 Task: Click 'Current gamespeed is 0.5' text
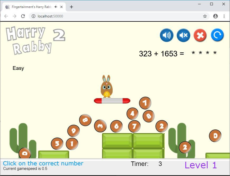pyautogui.click(x=25, y=169)
